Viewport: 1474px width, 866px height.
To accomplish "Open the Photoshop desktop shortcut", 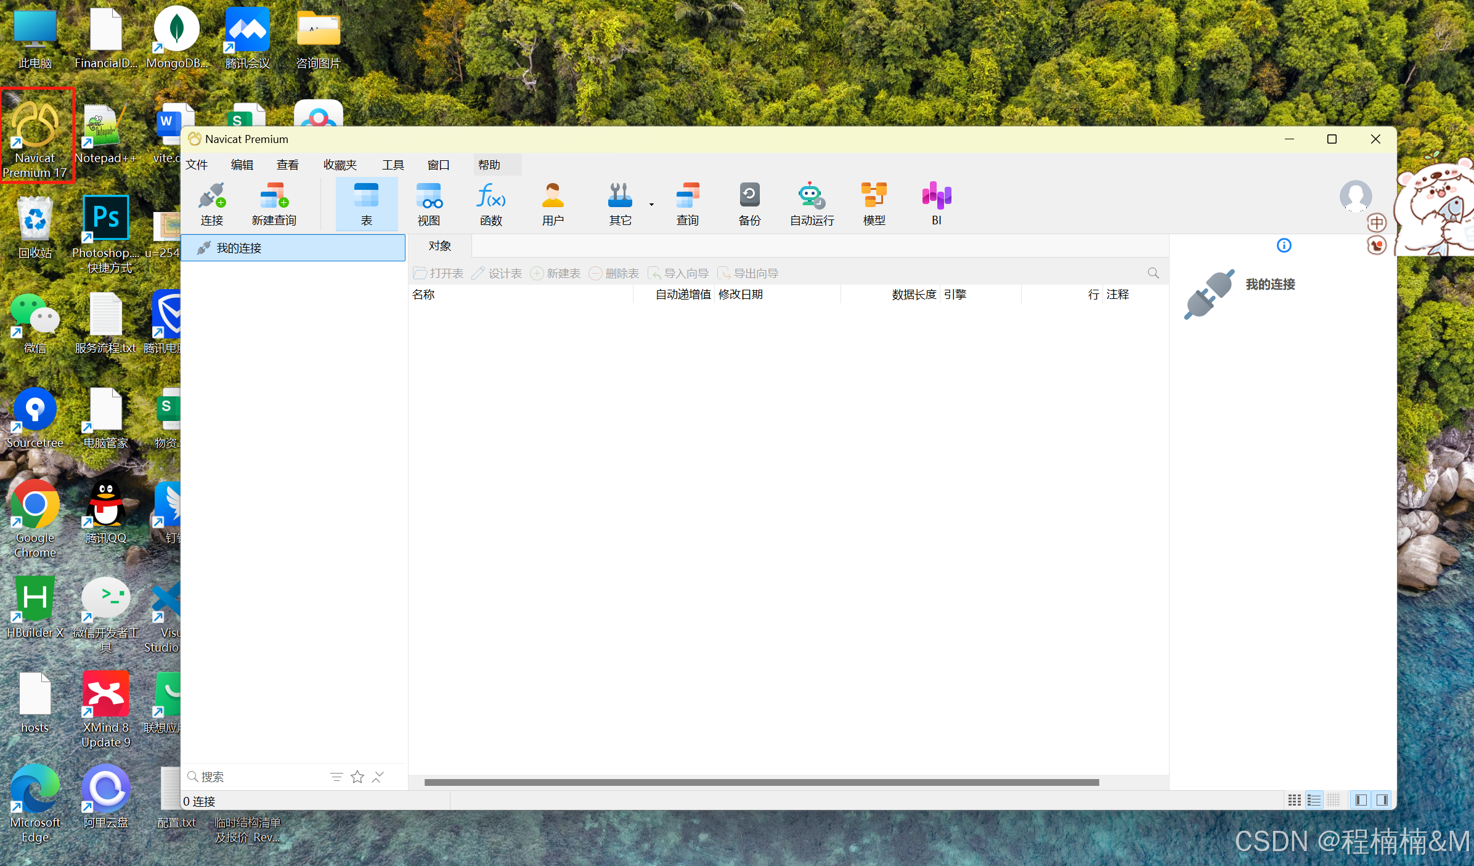I will (105, 233).
